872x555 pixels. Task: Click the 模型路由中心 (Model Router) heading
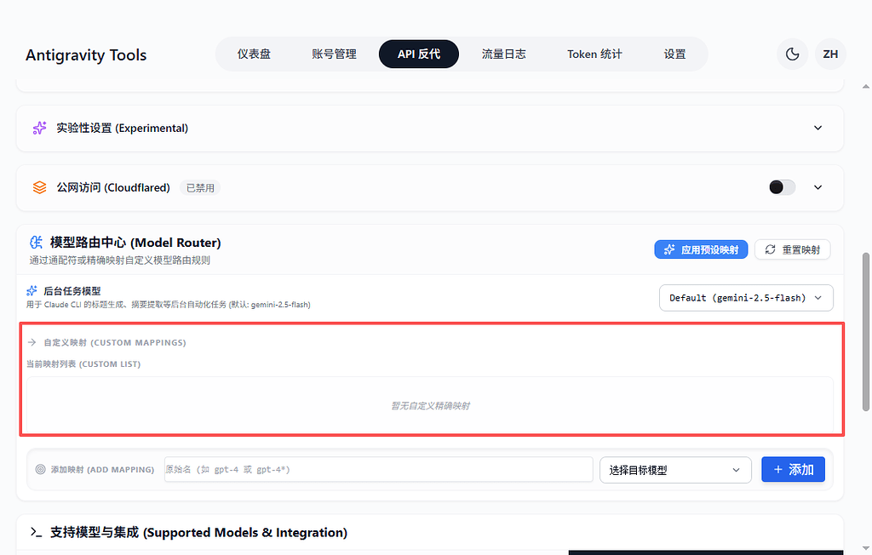point(135,243)
